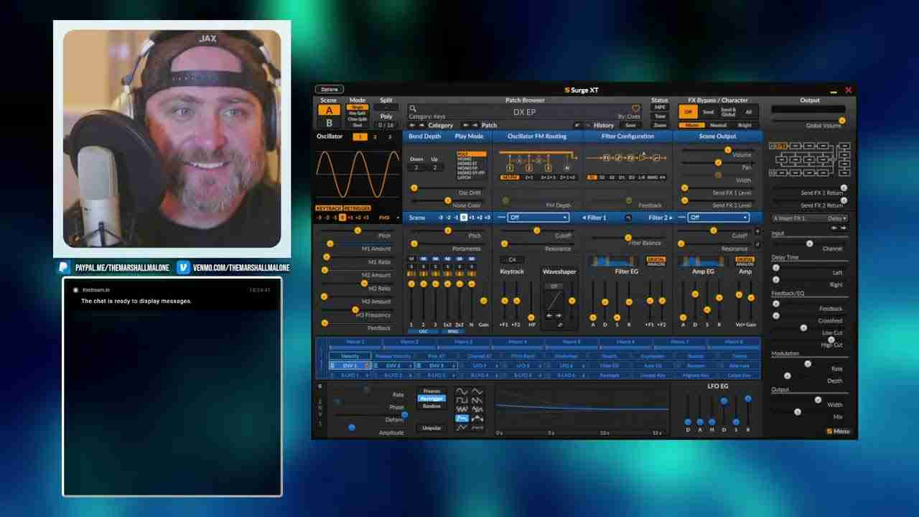Image resolution: width=919 pixels, height=517 pixels.
Task: Toggle the Unipolar LFO switch
Action: [431, 428]
